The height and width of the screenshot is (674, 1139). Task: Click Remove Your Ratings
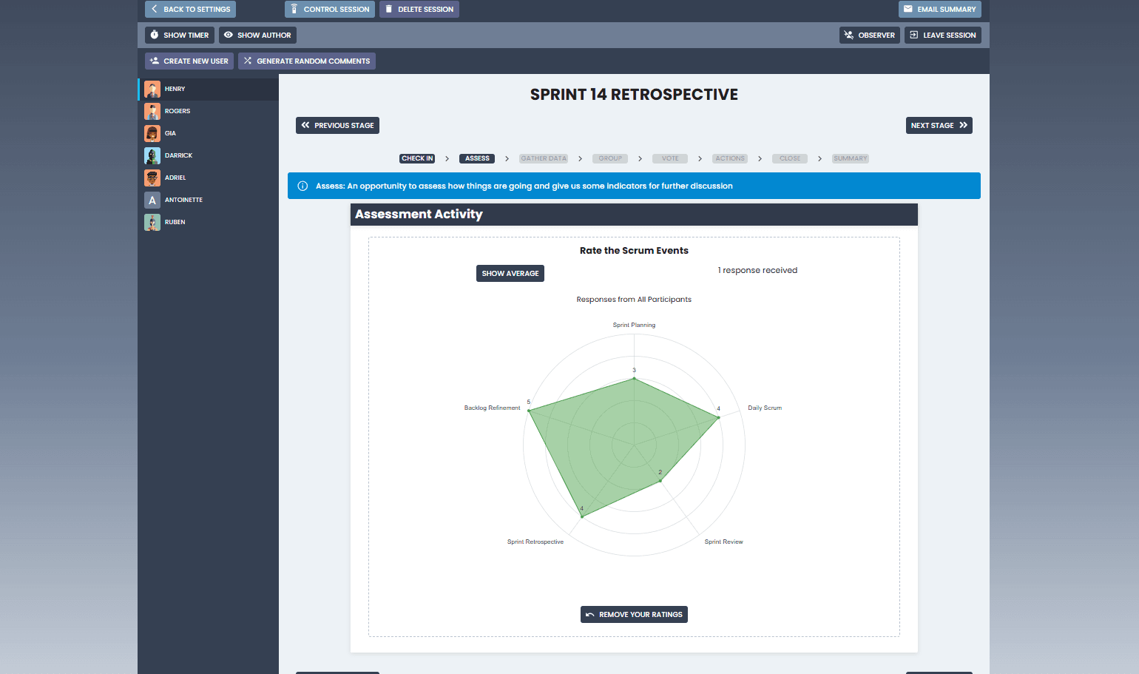tap(634, 615)
